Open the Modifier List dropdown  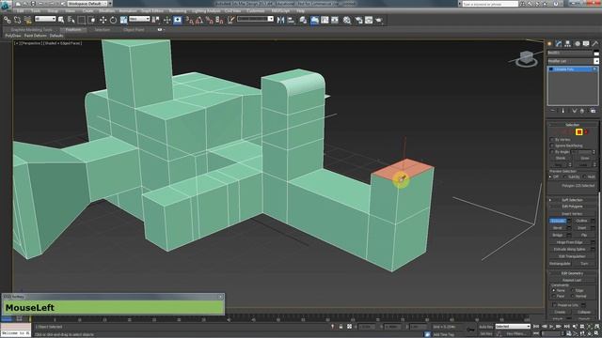coord(573,61)
